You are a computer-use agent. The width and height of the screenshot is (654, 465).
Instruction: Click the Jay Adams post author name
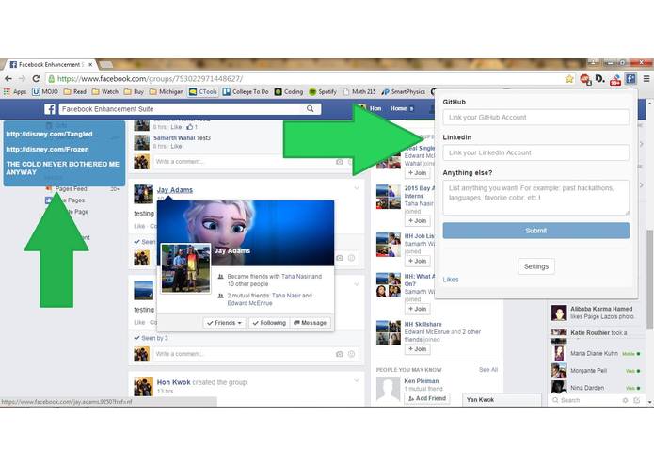[x=175, y=190]
